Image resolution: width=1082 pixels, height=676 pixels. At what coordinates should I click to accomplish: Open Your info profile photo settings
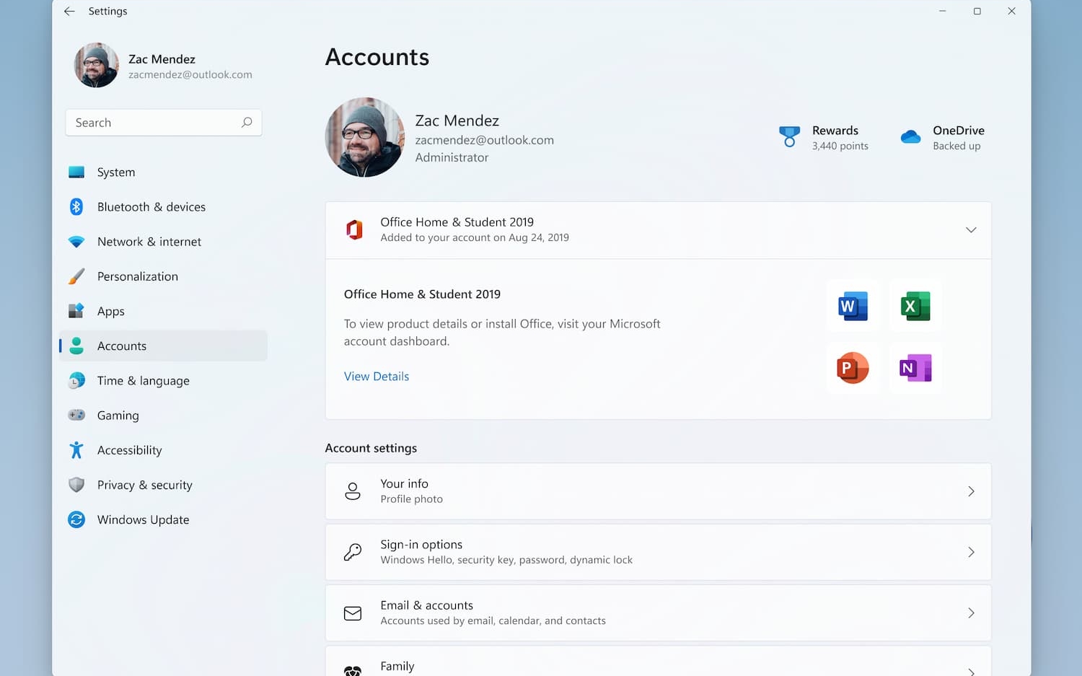pos(658,491)
